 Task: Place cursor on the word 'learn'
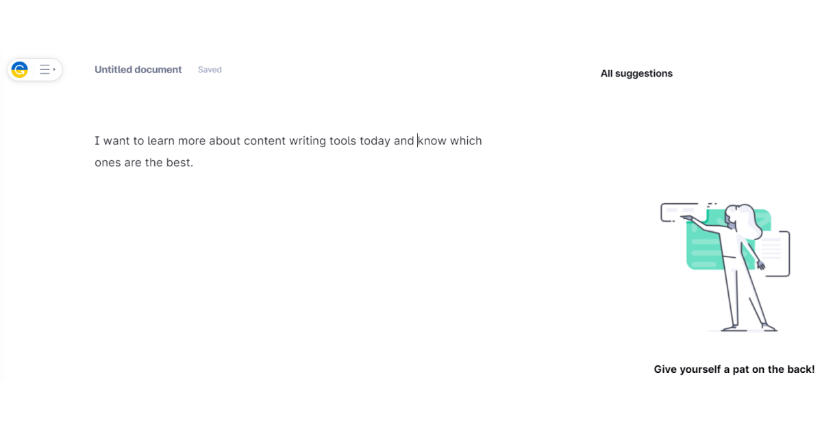tap(160, 141)
